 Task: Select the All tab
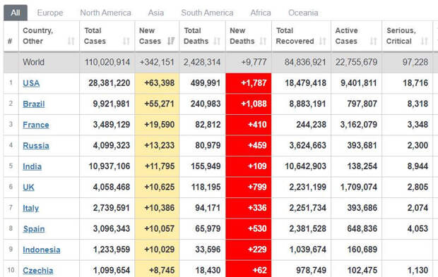[16, 13]
